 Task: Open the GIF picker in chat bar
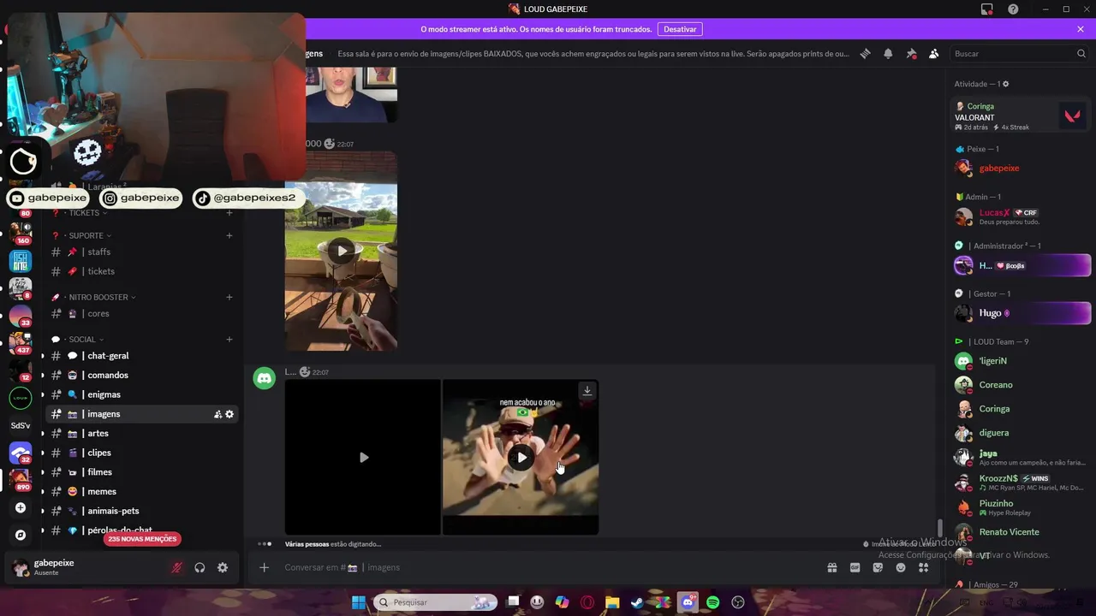855,567
